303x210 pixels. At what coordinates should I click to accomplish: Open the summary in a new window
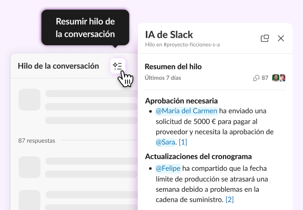point(265,38)
